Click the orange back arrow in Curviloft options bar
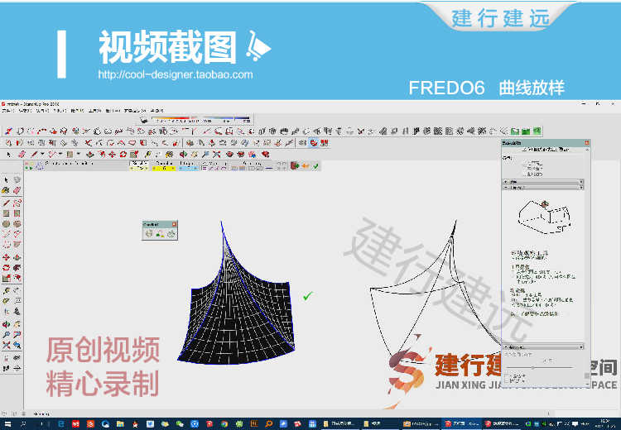This screenshot has width=621, height=430. pos(306,166)
